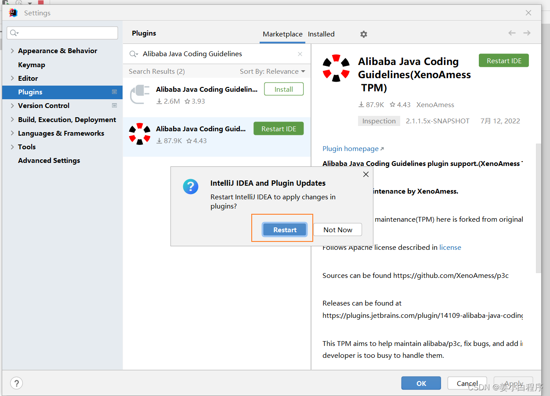Switch to the Marketplace tab

[x=282, y=34]
